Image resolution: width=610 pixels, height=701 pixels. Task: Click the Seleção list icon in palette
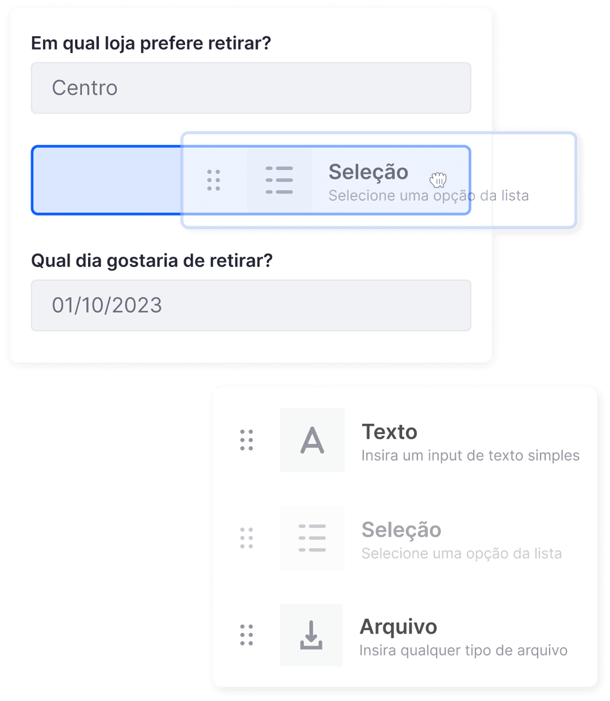[312, 538]
